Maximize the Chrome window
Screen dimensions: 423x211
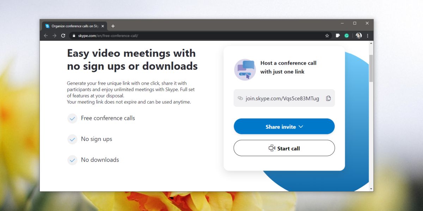(x=355, y=23)
